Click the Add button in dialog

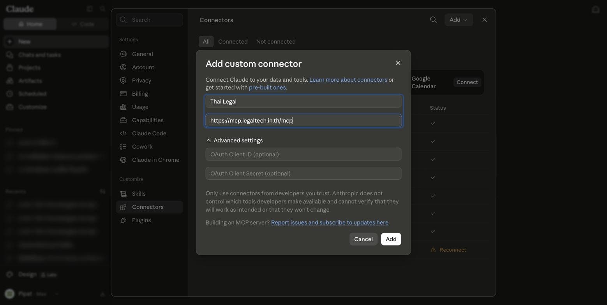point(391,239)
